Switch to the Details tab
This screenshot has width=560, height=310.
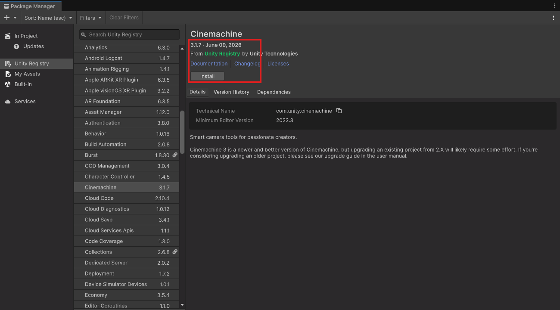(198, 92)
